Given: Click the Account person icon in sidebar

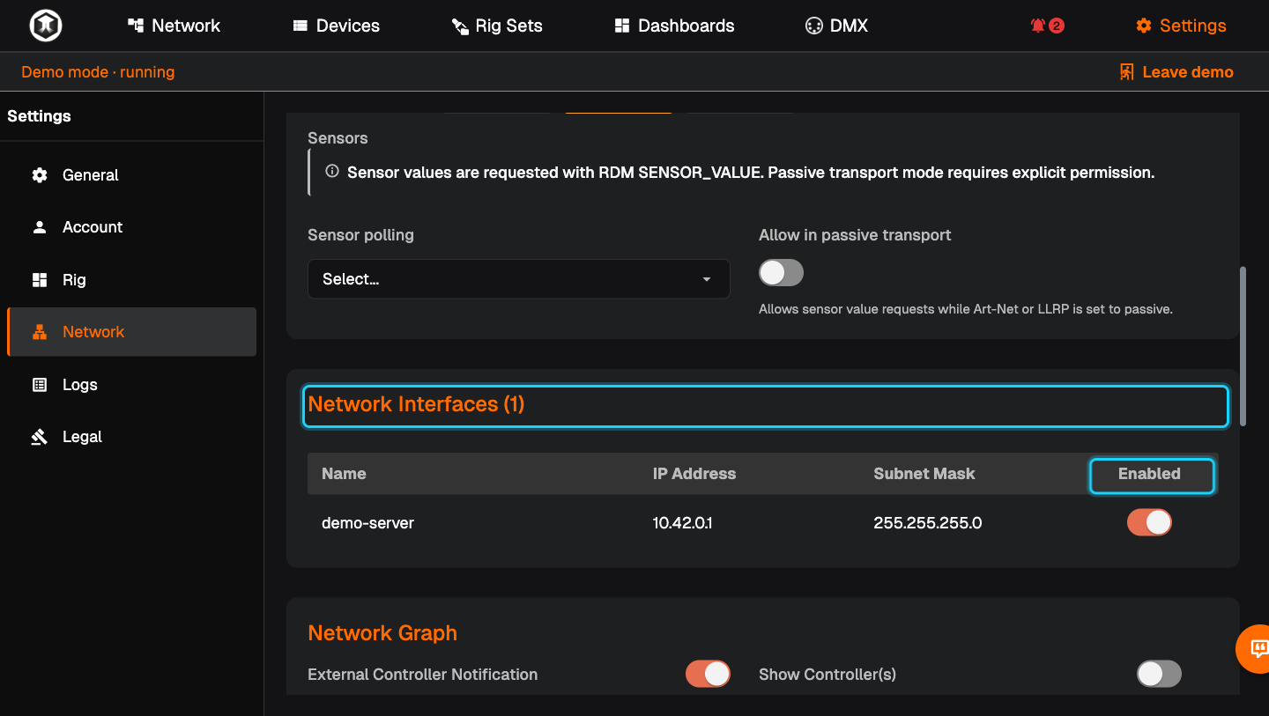Looking at the screenshot, I should (40, 227).
